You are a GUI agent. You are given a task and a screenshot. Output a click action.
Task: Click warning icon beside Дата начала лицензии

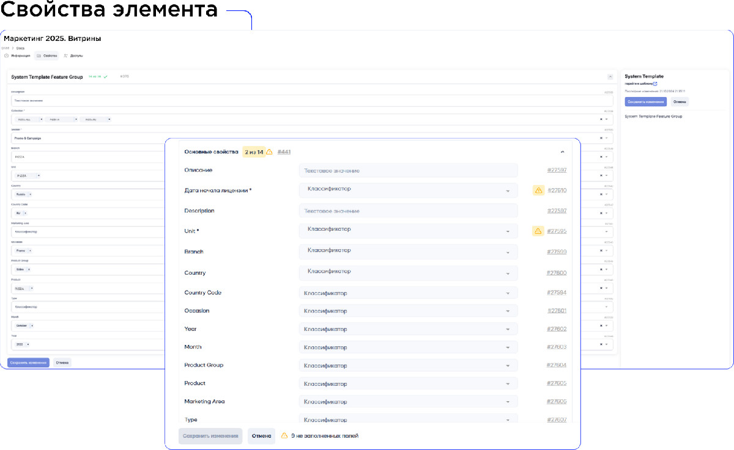[538, 191]
